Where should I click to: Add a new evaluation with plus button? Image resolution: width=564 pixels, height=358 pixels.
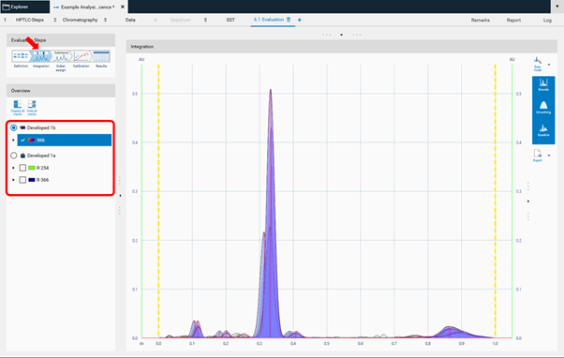coord(299,20)
